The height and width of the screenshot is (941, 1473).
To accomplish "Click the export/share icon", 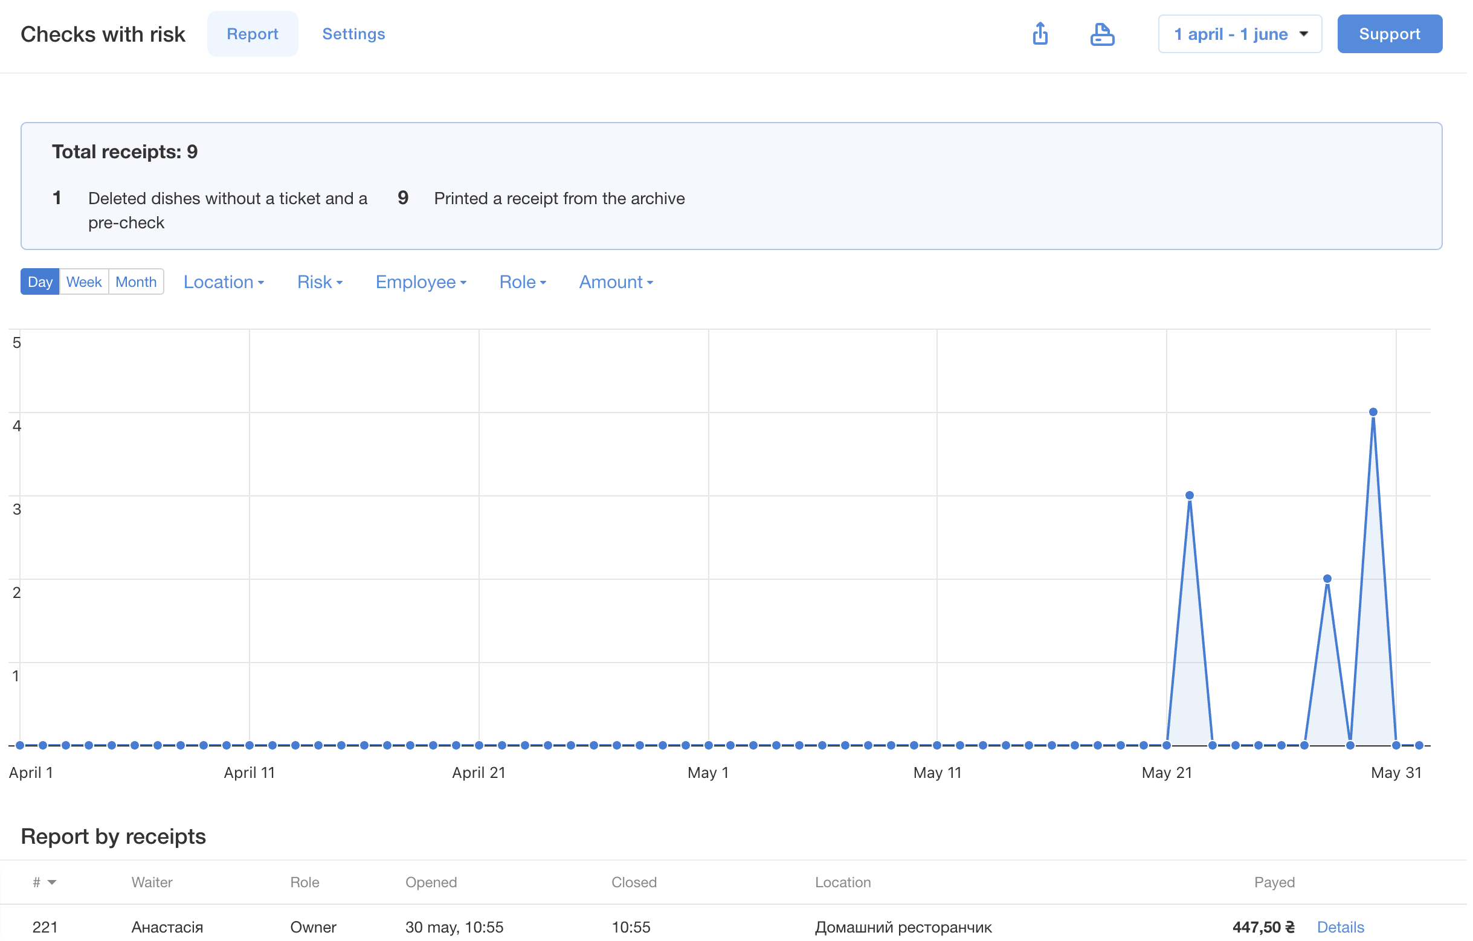I will click(x=1040, y=34).
